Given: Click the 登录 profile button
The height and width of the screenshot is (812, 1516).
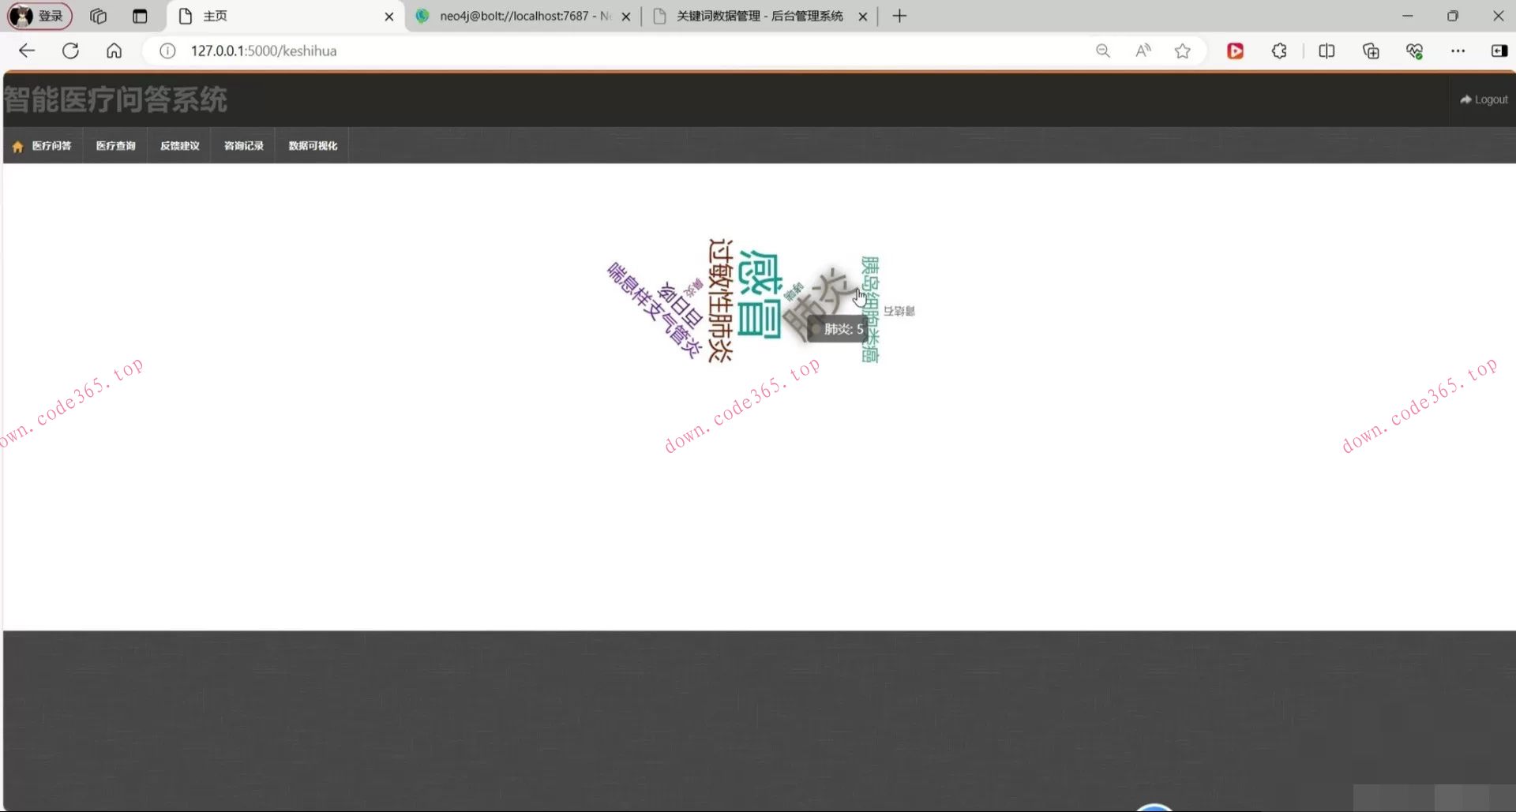Looking at the screenshot, I should (39, 16).
